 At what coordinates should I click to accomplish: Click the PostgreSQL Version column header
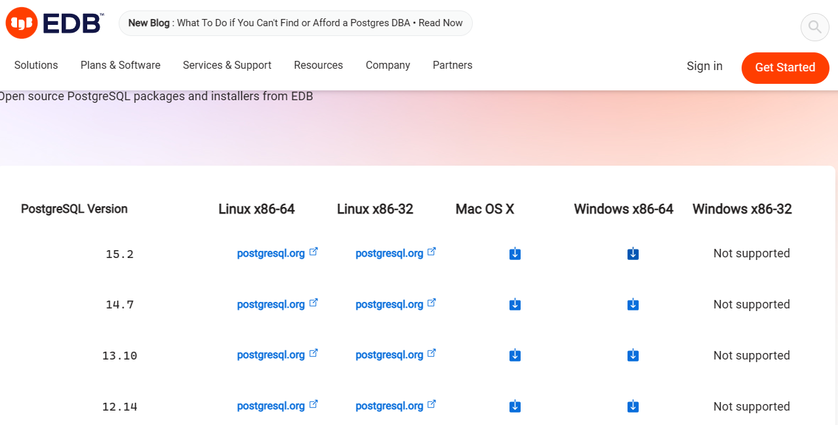tap(74, 209)
